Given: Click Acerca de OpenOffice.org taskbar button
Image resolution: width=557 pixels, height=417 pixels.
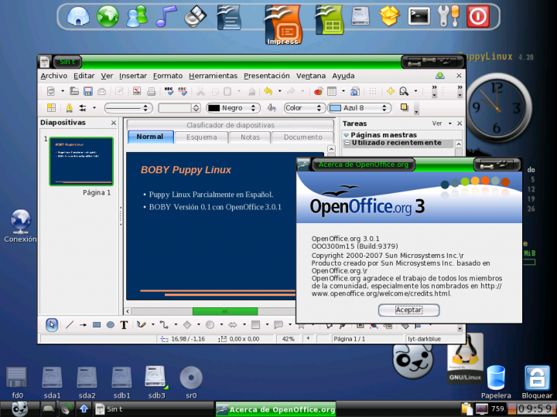Looking at the screenshot, I should tap(275, 409).
